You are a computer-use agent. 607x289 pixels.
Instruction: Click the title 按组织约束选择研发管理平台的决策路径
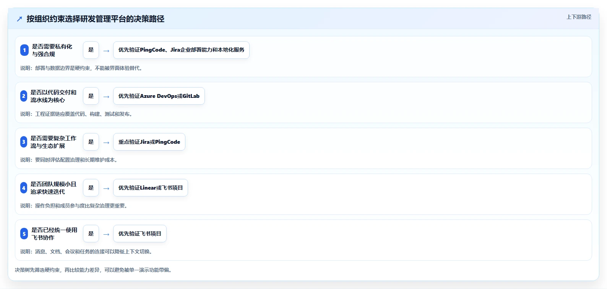(96, 19)
